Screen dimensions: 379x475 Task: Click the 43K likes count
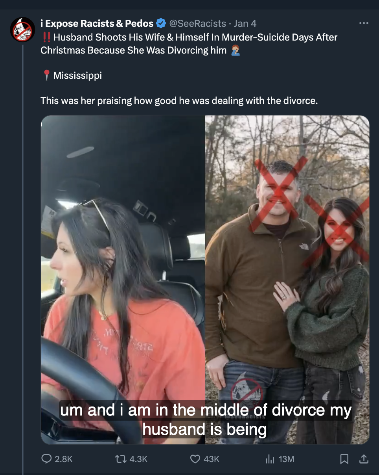(x=212, y=459)
